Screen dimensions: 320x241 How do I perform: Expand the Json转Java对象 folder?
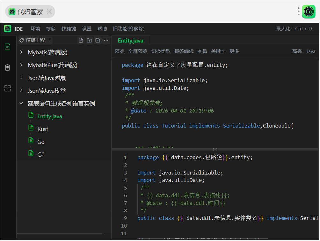47,78
